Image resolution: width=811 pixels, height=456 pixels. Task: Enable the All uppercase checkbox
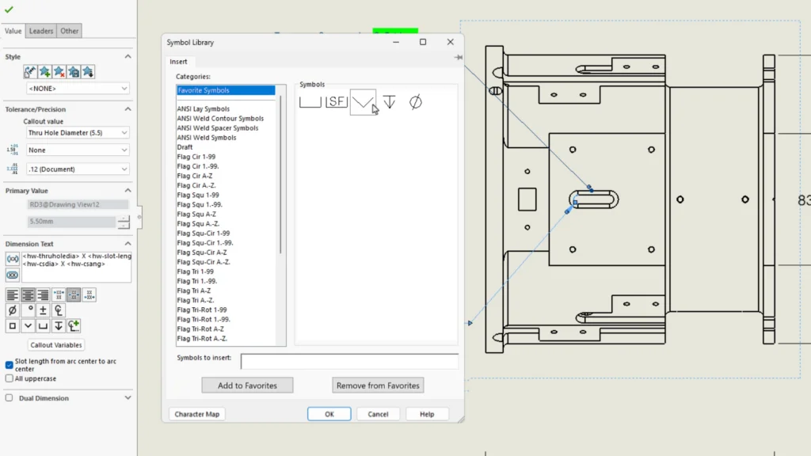pos(10,378)
